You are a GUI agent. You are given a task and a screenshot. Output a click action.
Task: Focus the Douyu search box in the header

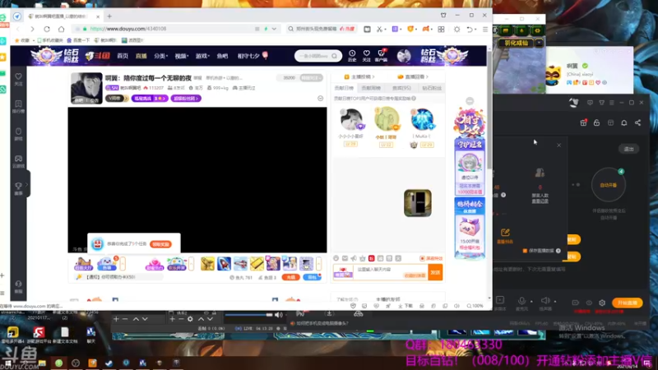pyautogui.click(x=318, y=56)
